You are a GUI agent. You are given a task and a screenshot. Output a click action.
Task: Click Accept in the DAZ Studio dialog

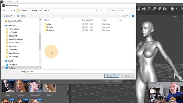tap(106, 82)
